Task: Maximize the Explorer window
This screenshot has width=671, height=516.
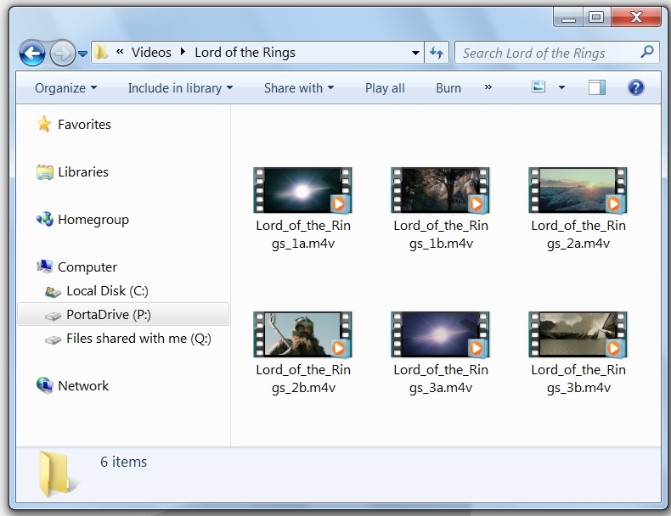Action: tap(596, 18)
